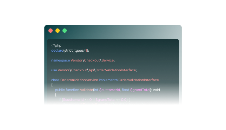Click 'OrderValidationInterface' after implements
The height and width of the screenshot is (130, 226).
click(139, 80)
